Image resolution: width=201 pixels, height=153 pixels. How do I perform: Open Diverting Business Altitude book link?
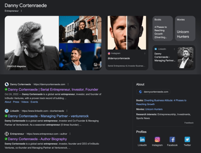click(x=161, y=102)
